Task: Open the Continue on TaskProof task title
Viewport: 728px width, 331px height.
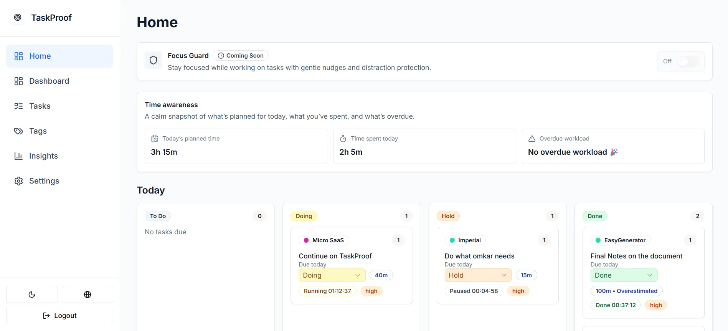Action: (x=335, y=256)
